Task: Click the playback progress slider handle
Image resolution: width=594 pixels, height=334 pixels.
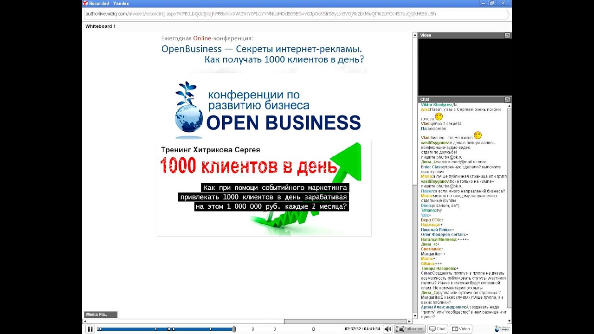Action: 234,329
